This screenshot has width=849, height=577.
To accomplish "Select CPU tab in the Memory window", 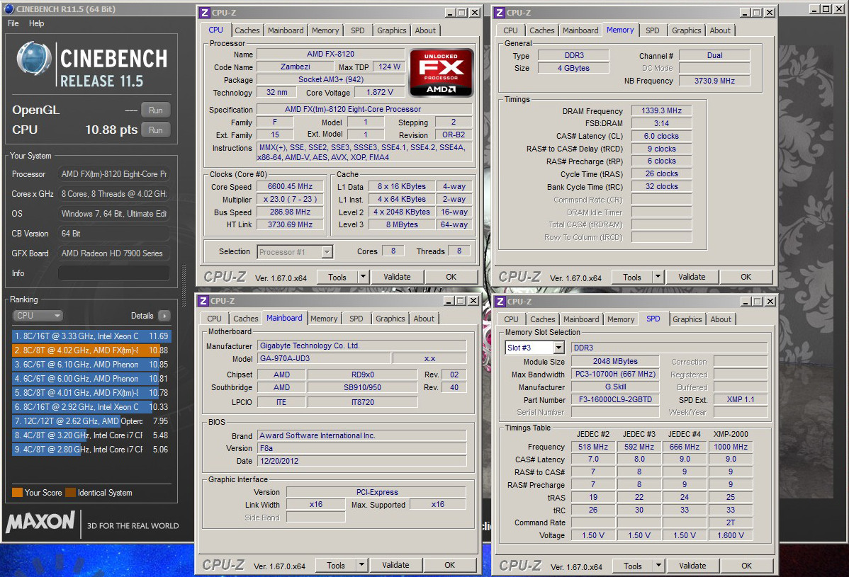I will (510, 30).
